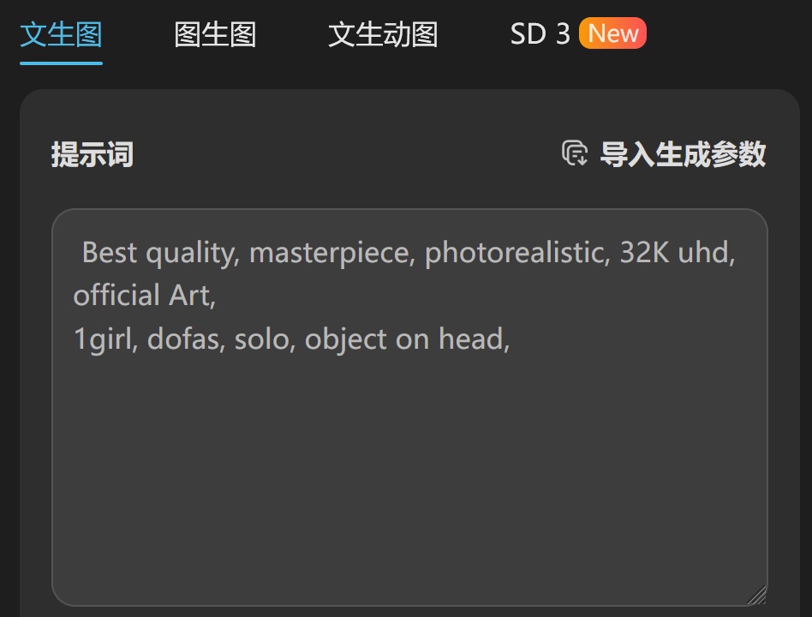Click the blue underline beneath 文生图
812x617 pixels.
coord(61,63)
